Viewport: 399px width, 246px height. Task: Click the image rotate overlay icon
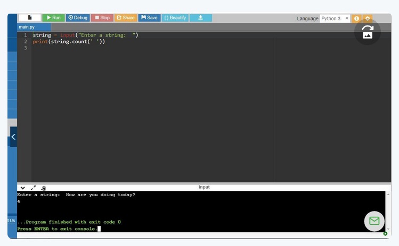[x=368, y=32]
